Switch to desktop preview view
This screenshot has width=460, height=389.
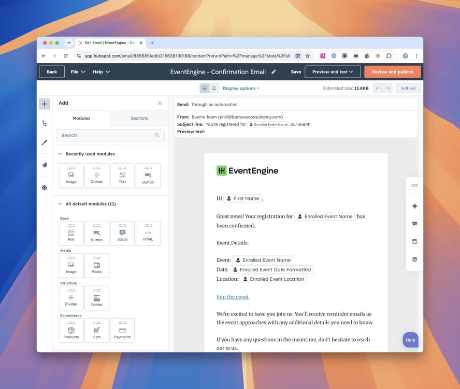(205, 88)
